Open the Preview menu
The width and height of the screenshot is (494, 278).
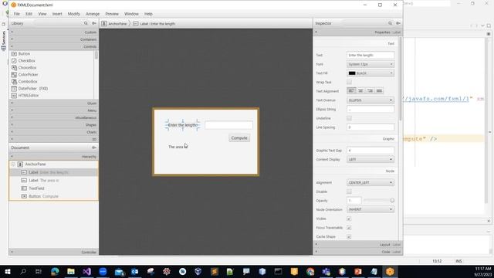coord(112,14)
